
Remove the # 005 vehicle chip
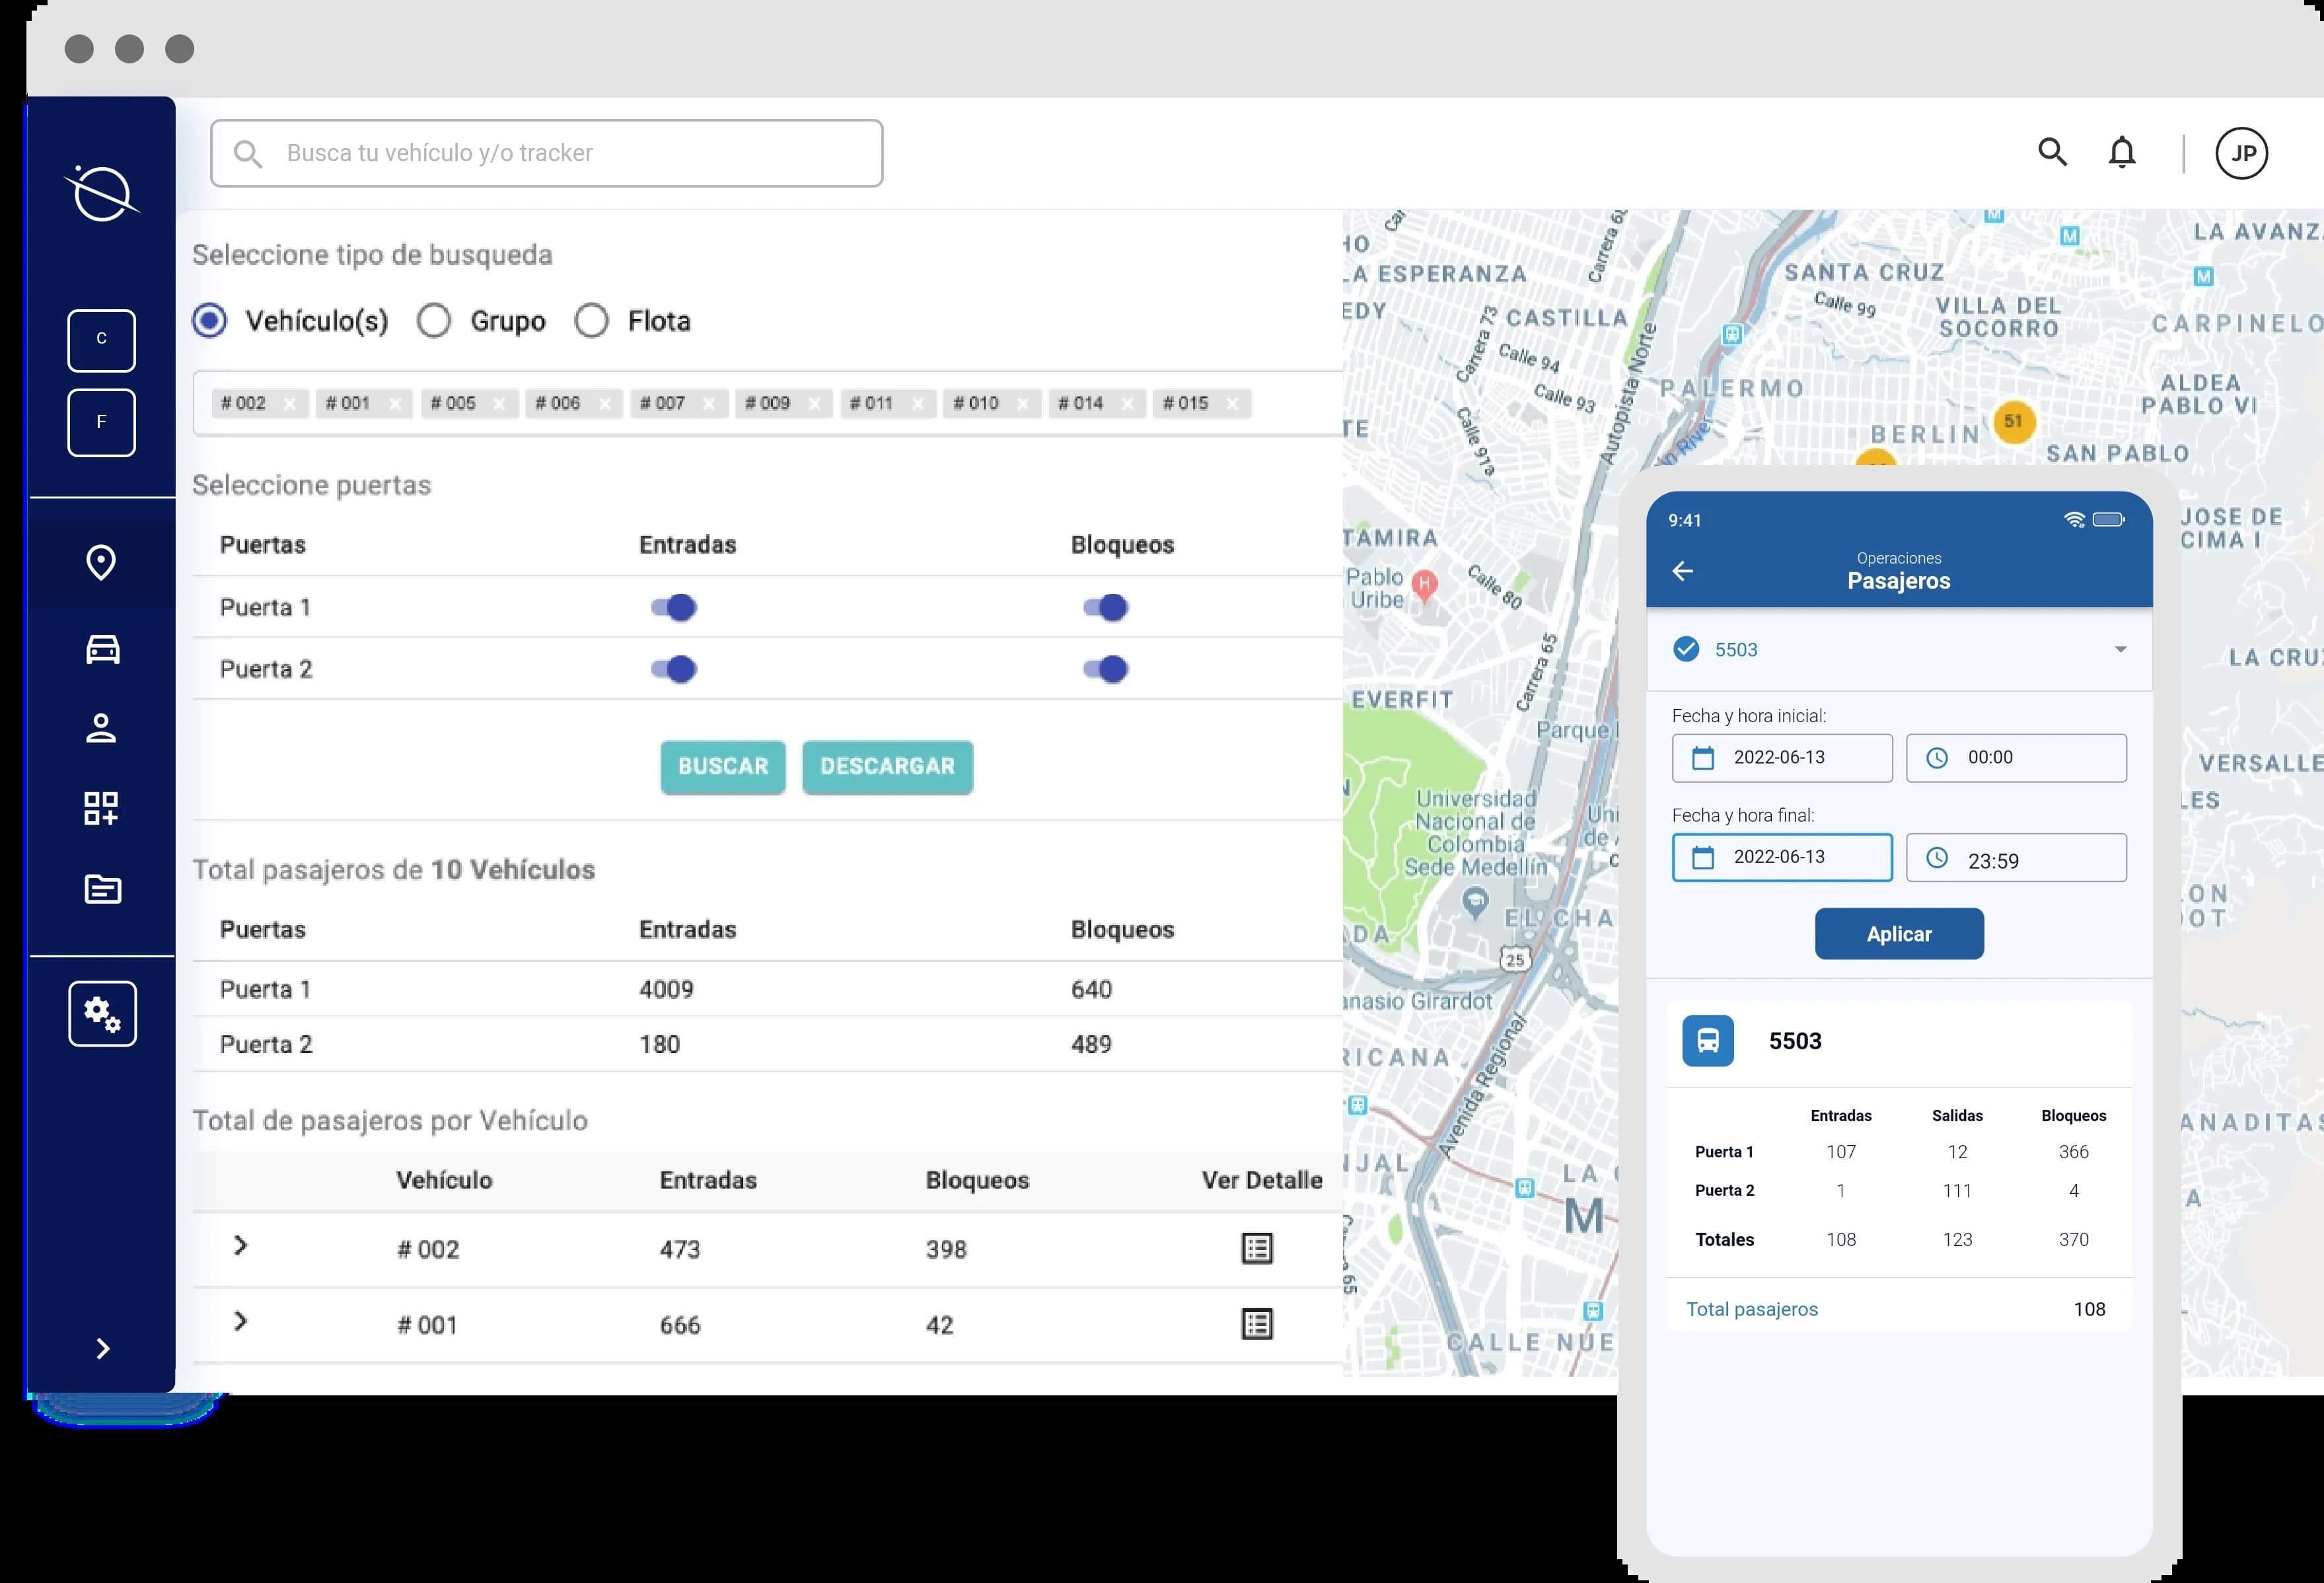tap(499, 404)
